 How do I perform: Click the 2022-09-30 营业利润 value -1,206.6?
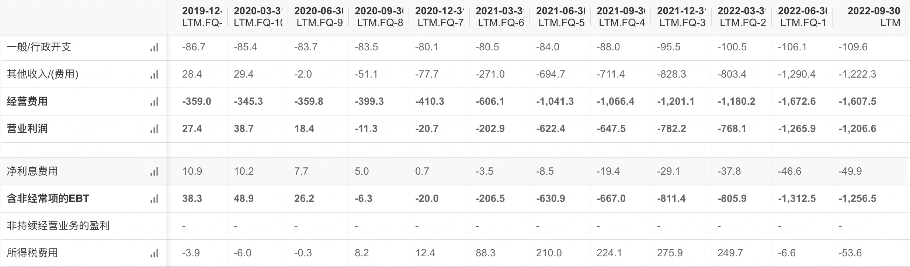pyautogui.click(x=857, y=129)
